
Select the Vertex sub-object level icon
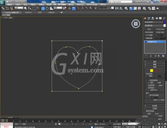[152, 71]
